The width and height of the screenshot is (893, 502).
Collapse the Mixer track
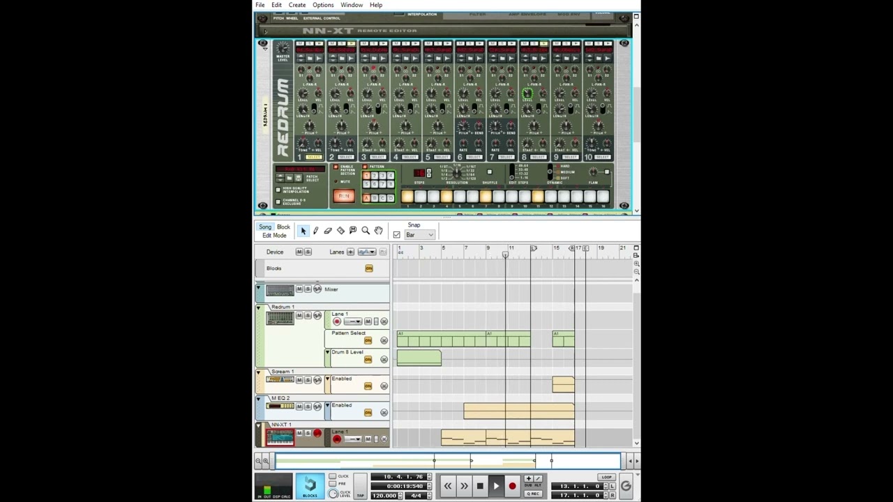click(x=258, y=288)
